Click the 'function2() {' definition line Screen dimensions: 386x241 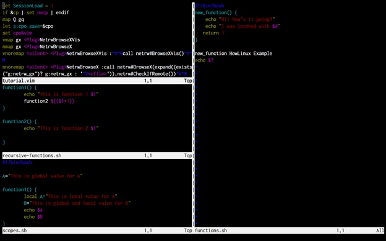point(20,121)
